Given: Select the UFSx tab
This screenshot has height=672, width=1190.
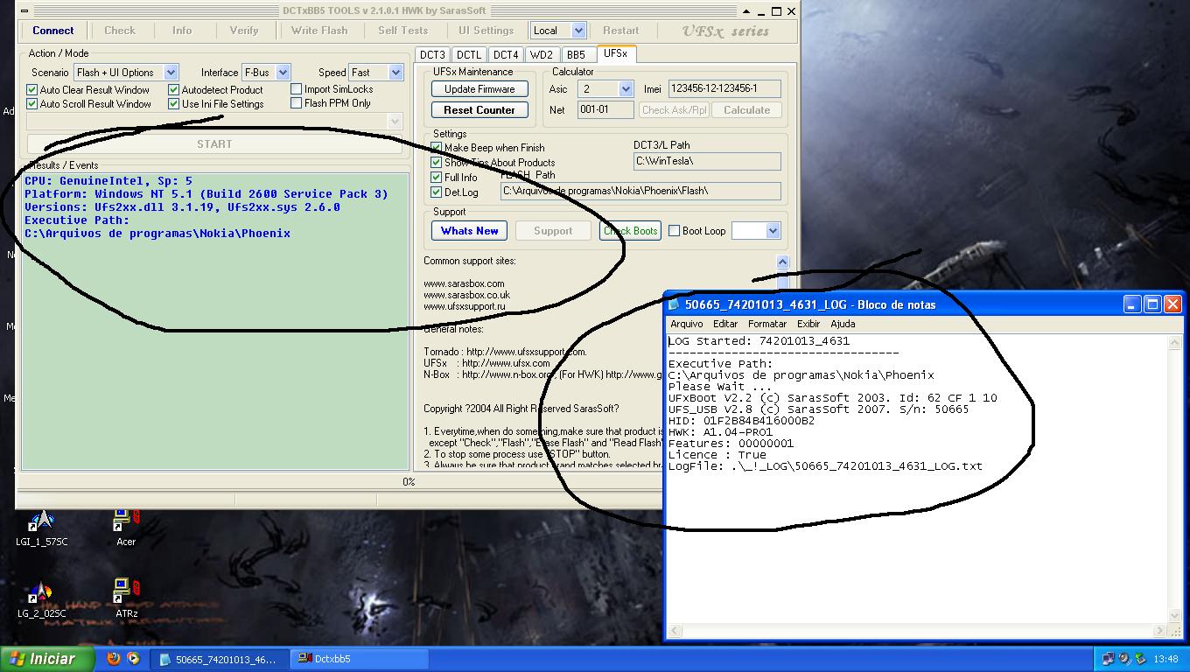Looking at the screenshot, I should tap(615, 53).
